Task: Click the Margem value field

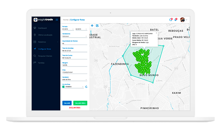Action: tap(75, 65)
